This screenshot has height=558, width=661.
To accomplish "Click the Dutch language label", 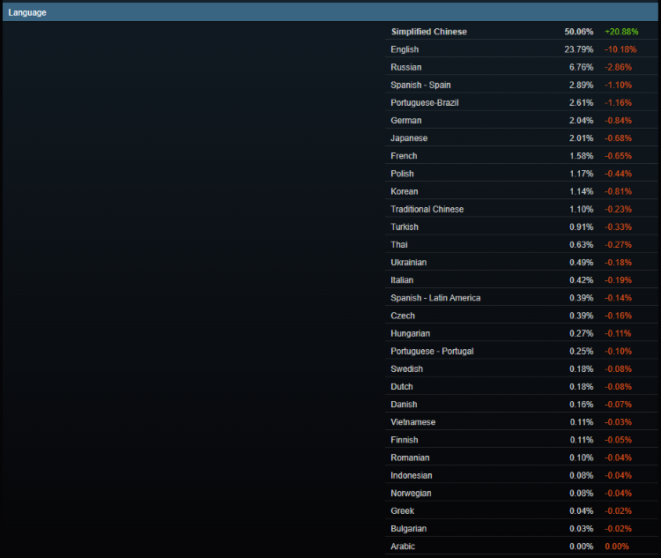I will tap(402, 386).
